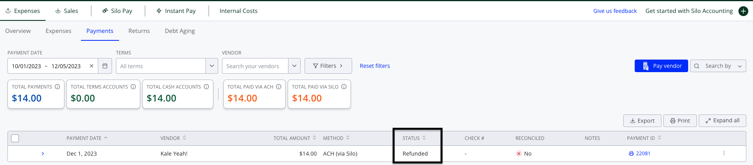753x165 pixels.
Task: Click the green plus icon for Silo Accounting
Action: pos(743,11)
